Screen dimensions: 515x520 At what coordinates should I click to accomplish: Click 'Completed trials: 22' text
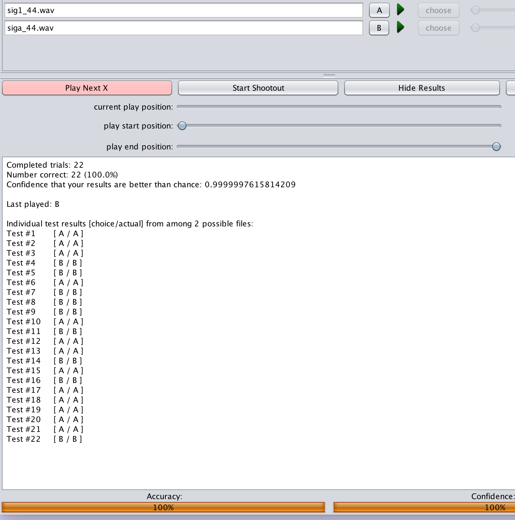tap(45, 165)
